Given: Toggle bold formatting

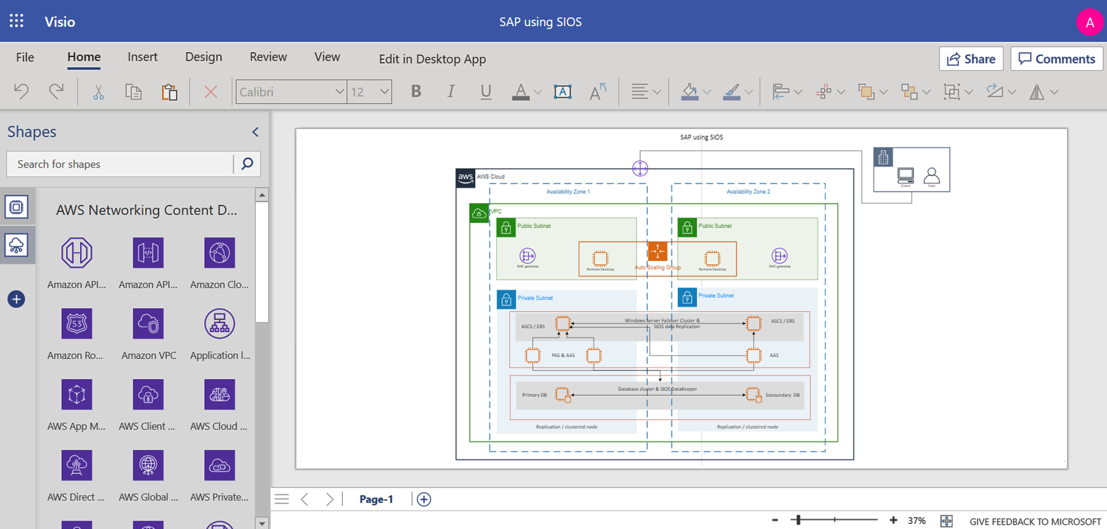Looking at the screenshot, I should [415, 91].
